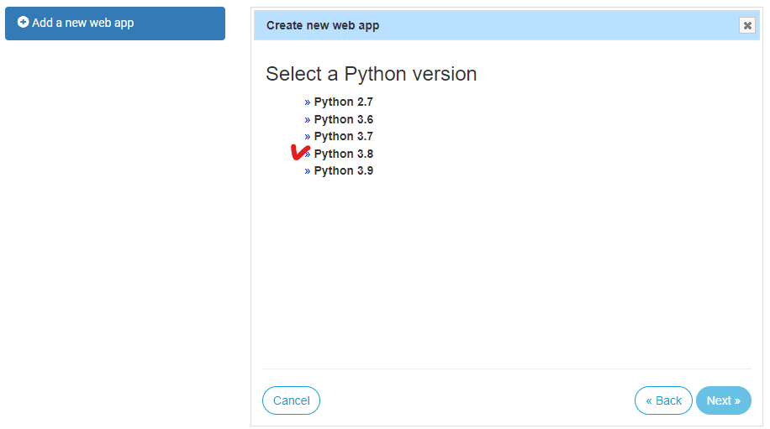Choose Python 3.6 from the list
The image size is (770, 429).
(343, 119)
